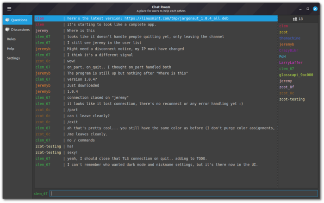Image resolution: width=324 pixels, height=203 pixels.
Task: Close the Chat Room window
Action: [316, 8]
